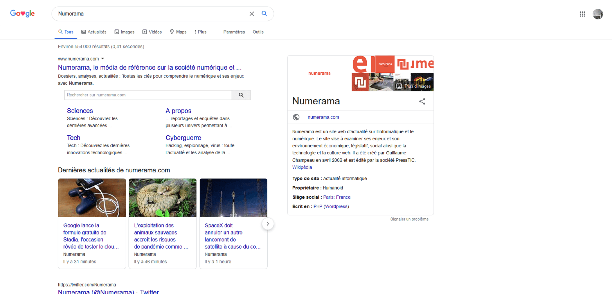Open Outils options
Image resolution: width=612 pixels, height=294 pixels.
pos(258,32)
